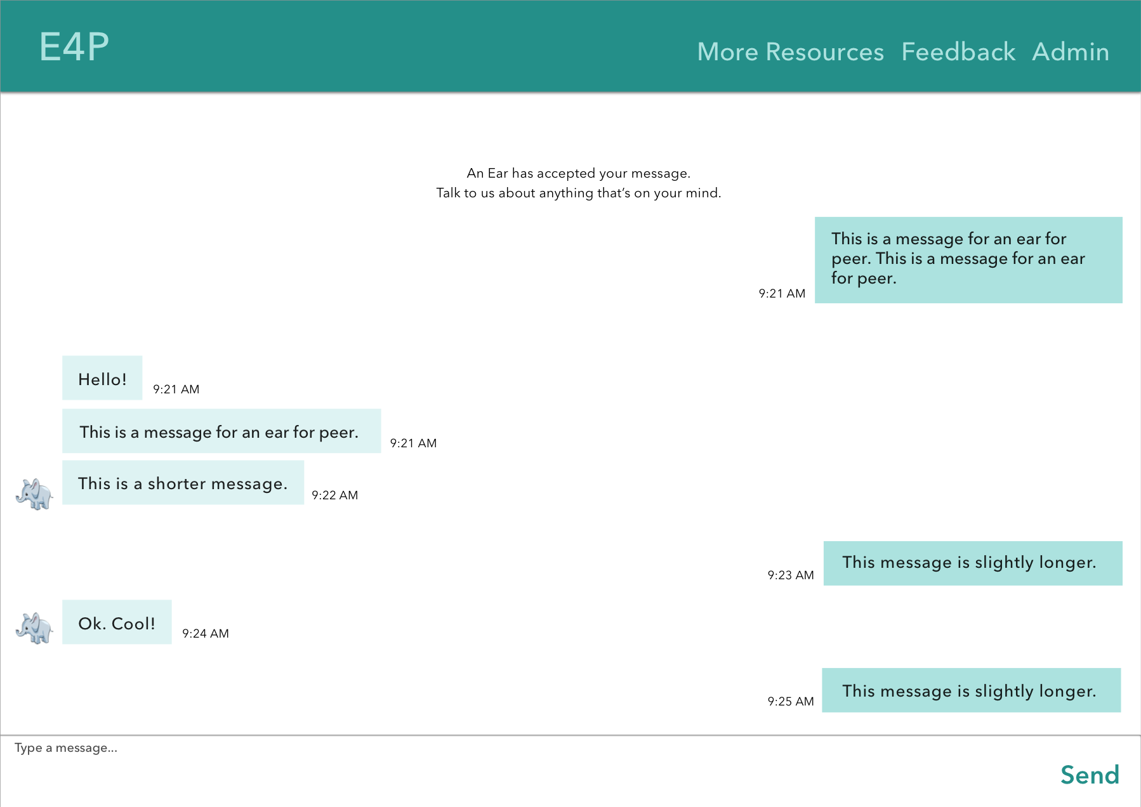Open More Resources page
Image resolution: width=1141 pixels, height=807 pixels.
(790, 51)
